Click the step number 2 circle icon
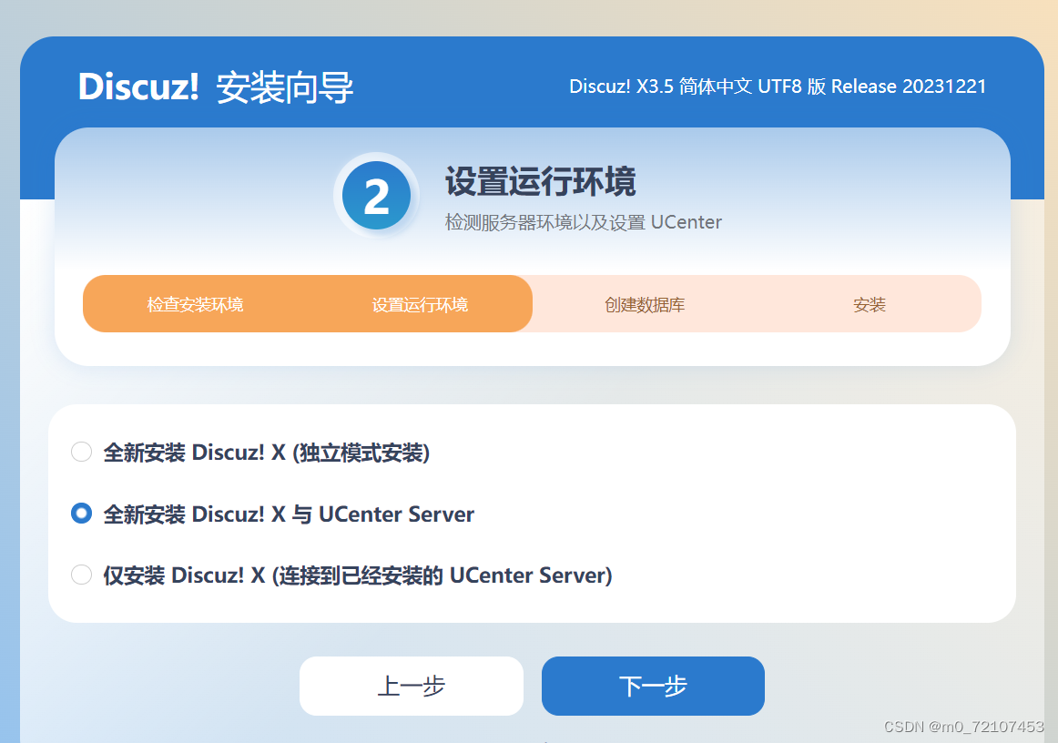This screenshot has width=1058, height=743. [377, 196]
